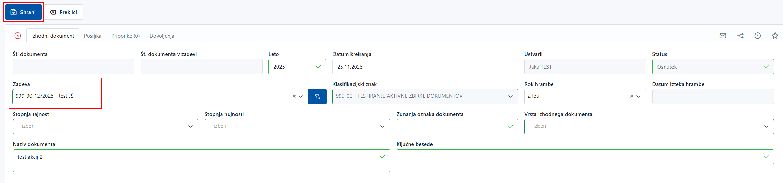Switch to the Pošiljka tab

[x=92, y=36]
